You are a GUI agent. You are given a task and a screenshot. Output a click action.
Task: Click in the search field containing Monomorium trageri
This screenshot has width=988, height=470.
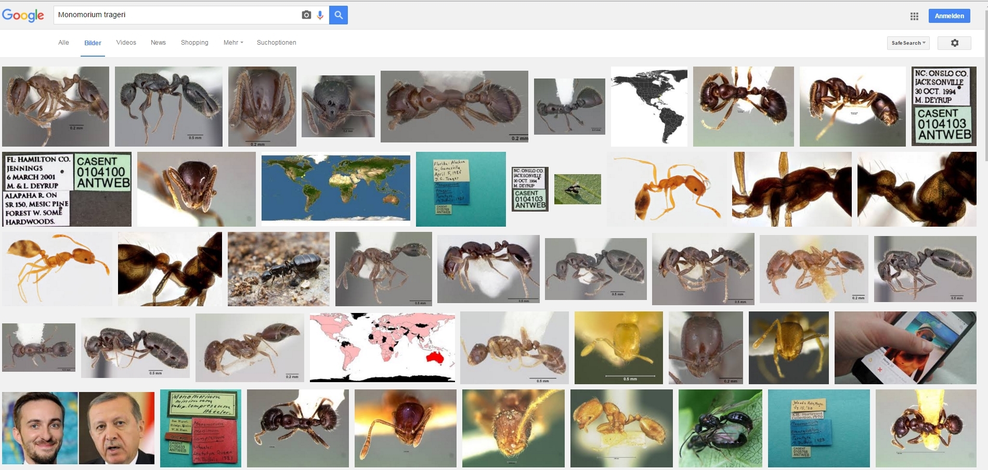point(177,15)
